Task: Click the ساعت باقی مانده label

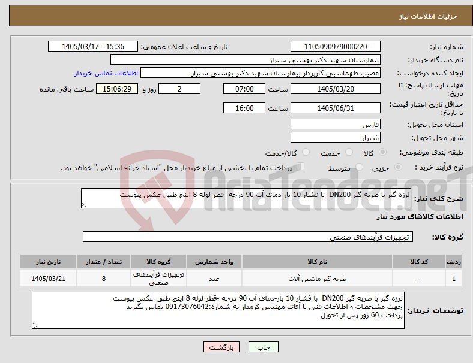Action: click(x=67, y=89)
